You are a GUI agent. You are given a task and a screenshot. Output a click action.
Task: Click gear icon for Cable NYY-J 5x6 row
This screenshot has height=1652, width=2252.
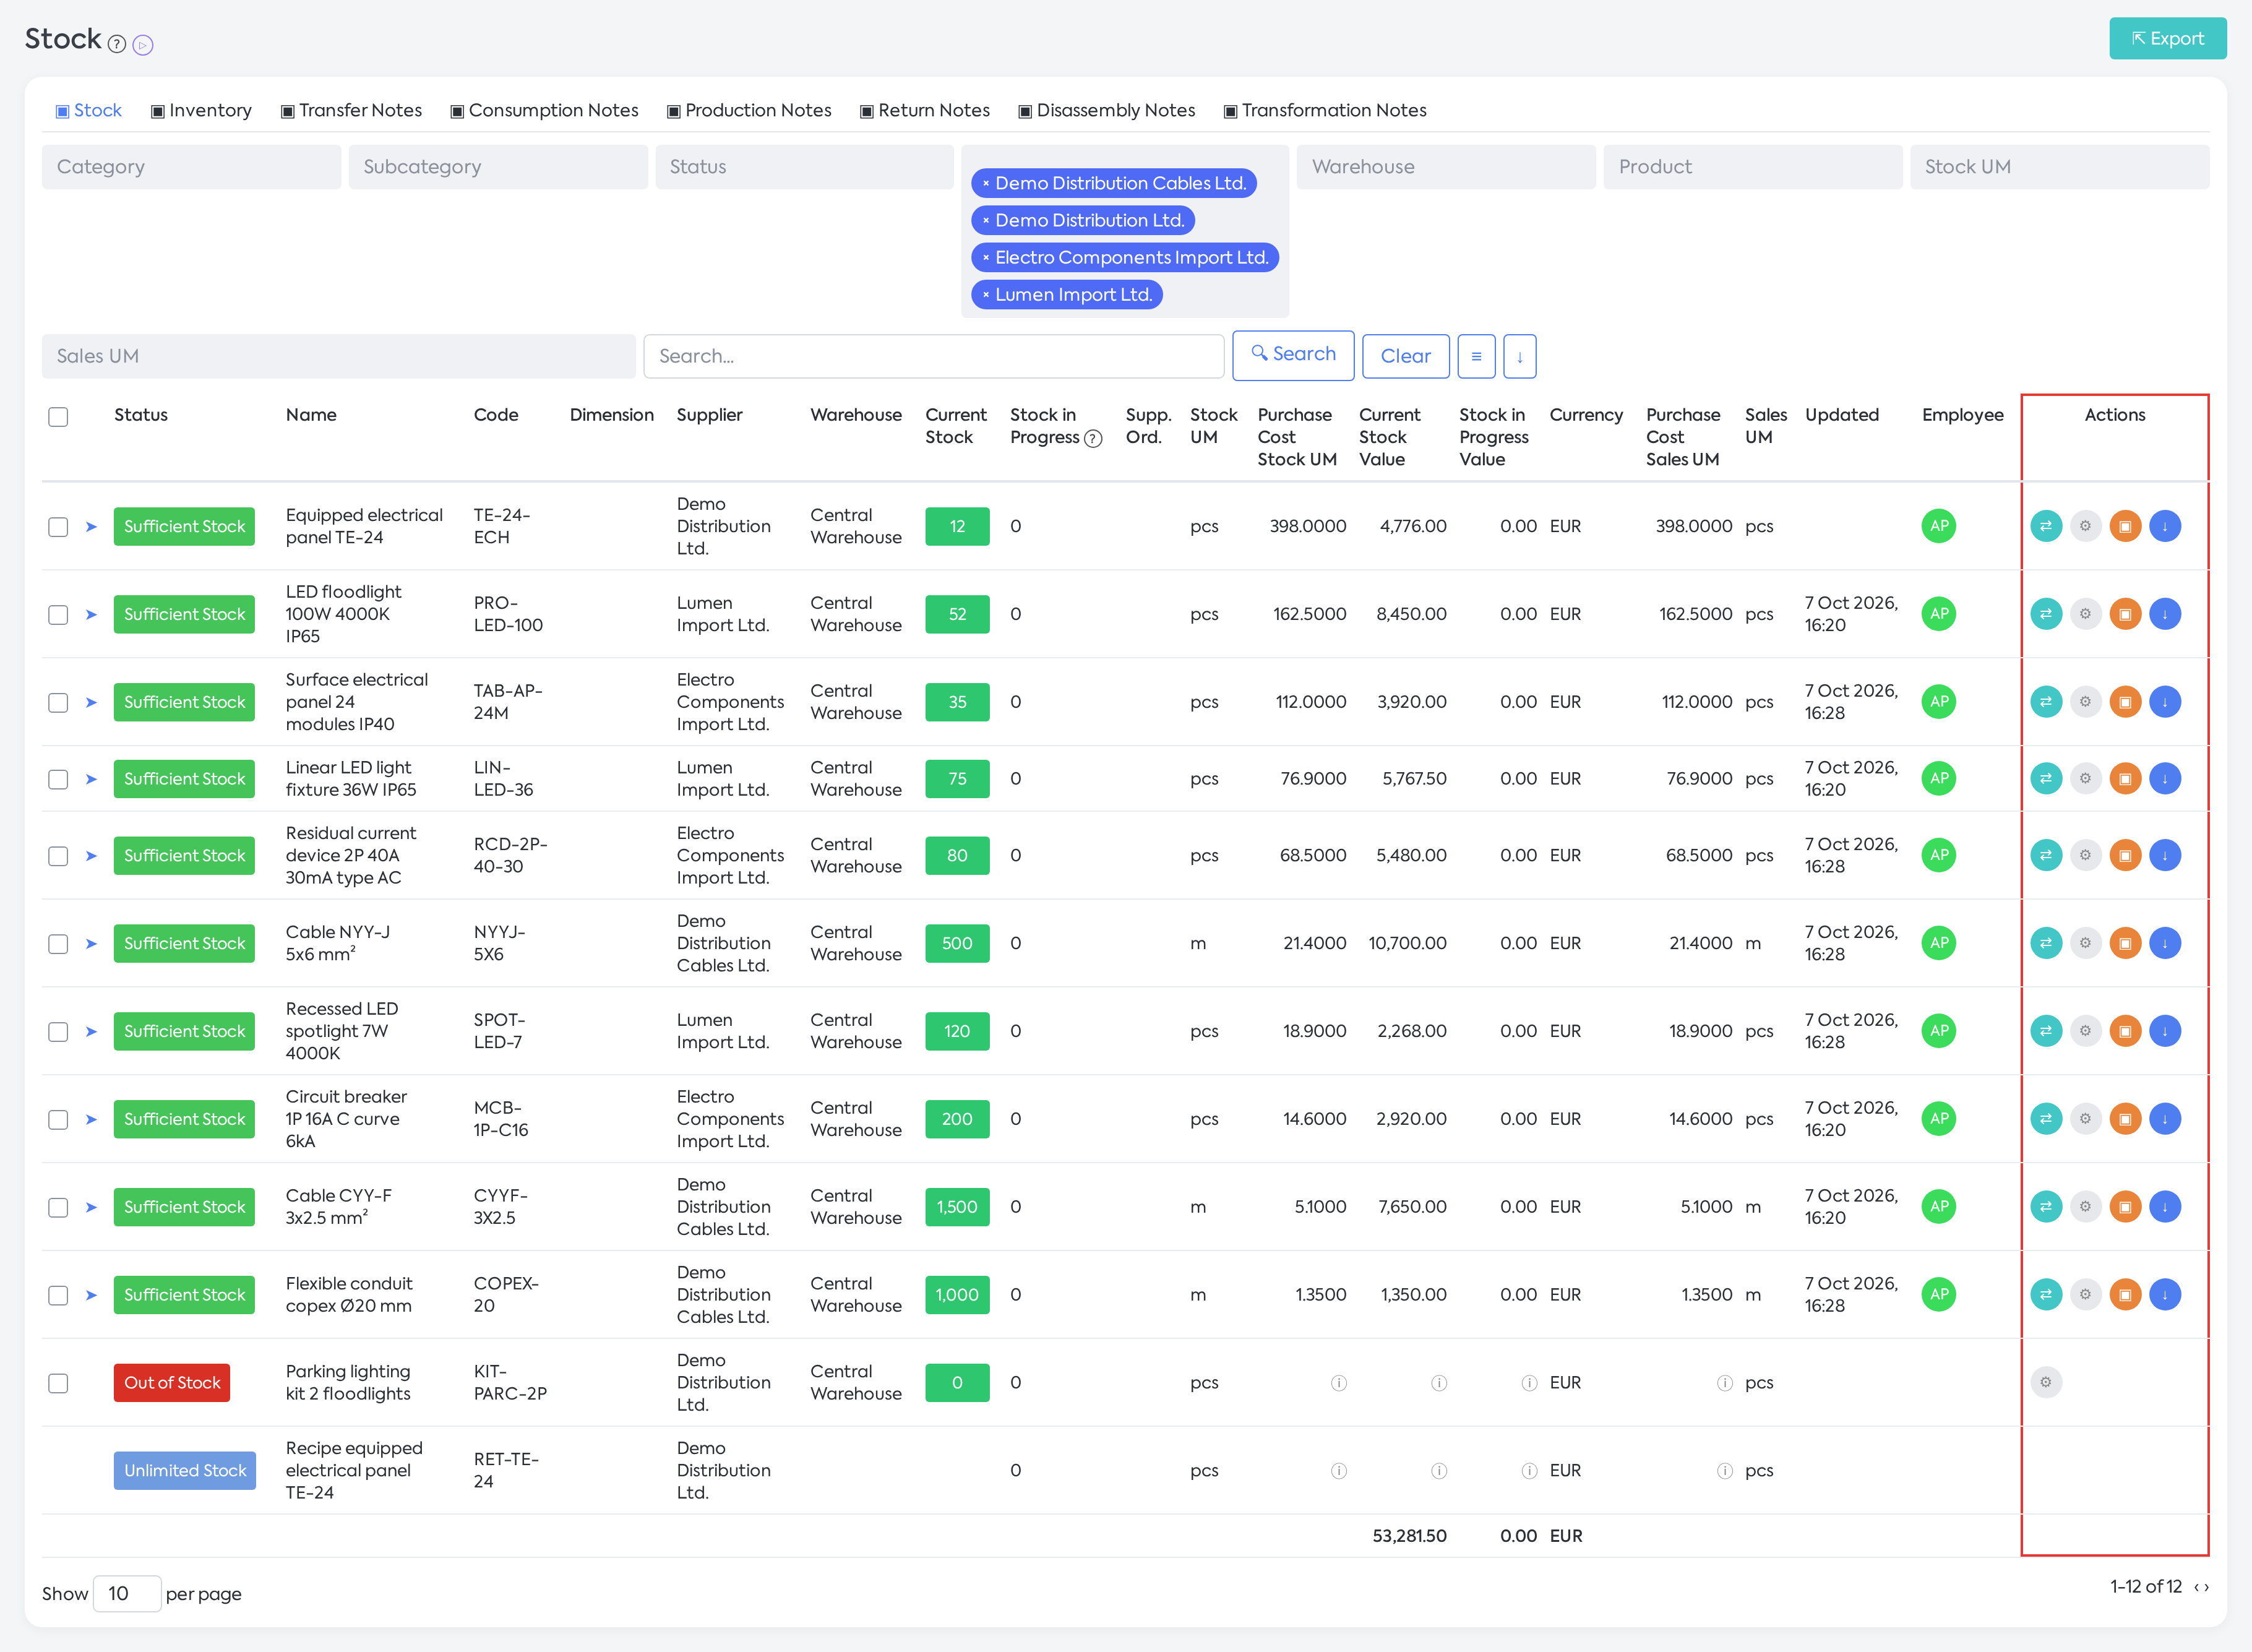(x=2085, y=943)
